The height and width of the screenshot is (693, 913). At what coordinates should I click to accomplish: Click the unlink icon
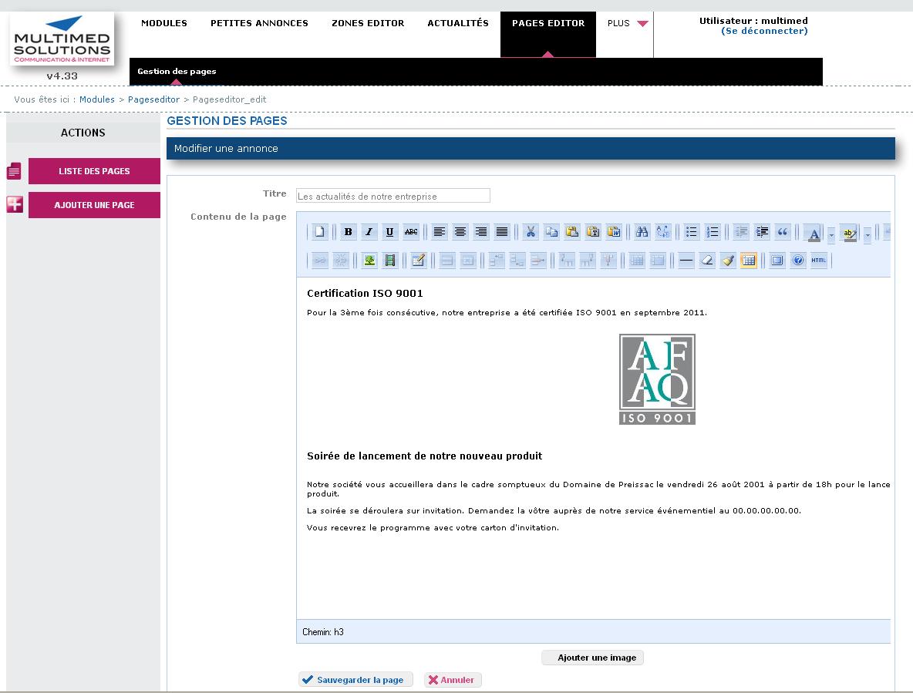(341, 260)
